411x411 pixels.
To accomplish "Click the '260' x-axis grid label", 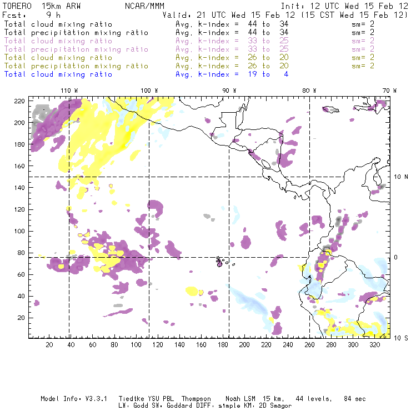I will pos(309,345).
